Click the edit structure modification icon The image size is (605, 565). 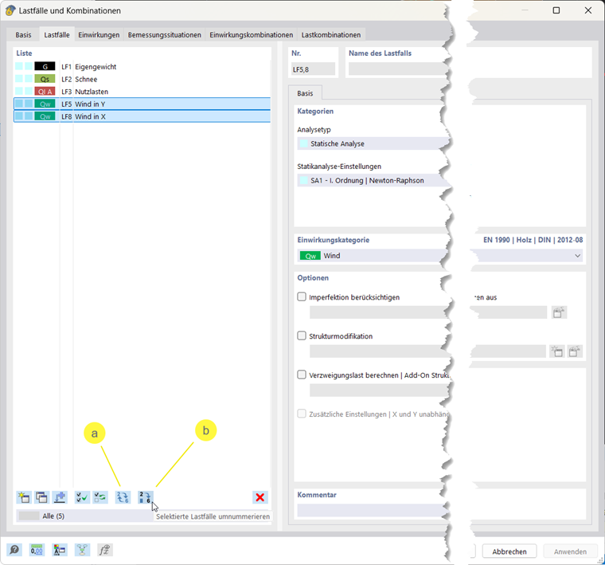coord(575,351)
